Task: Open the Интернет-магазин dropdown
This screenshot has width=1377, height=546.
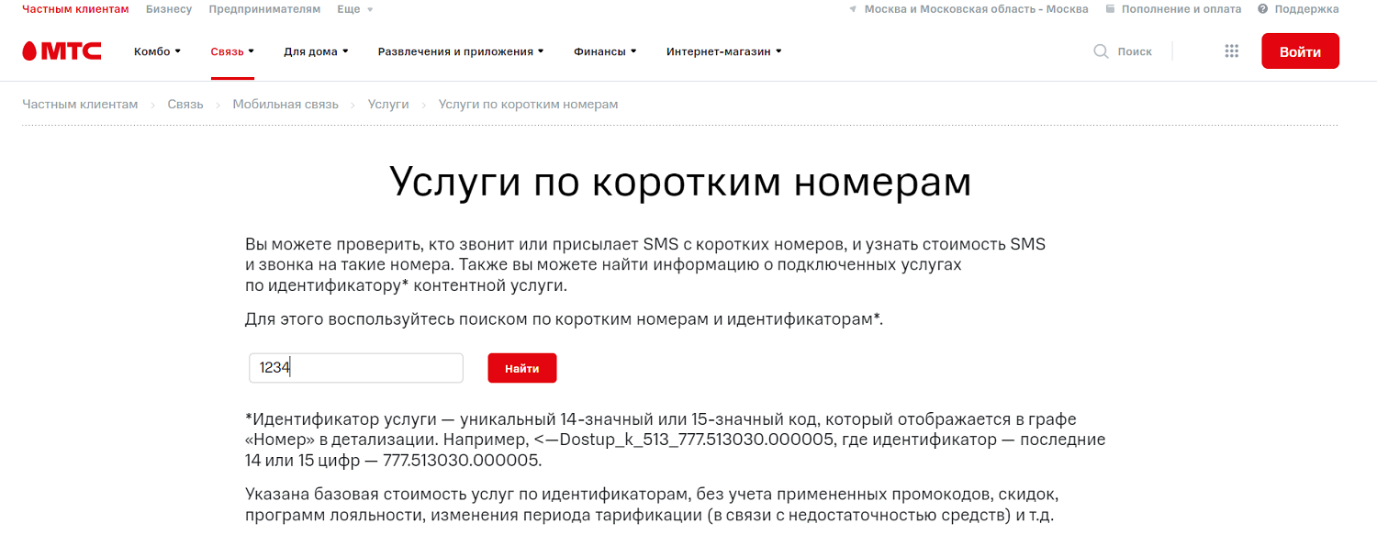Action: coord(724,51)
